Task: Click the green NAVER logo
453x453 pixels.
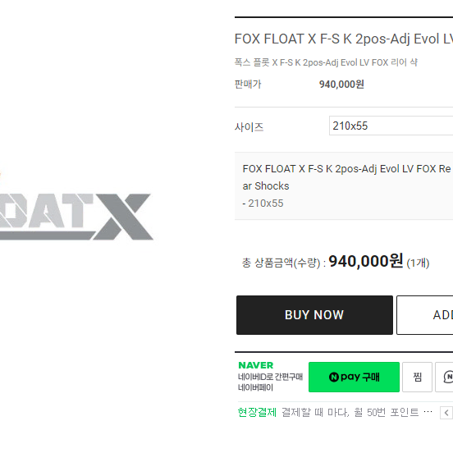Action: 256,365
